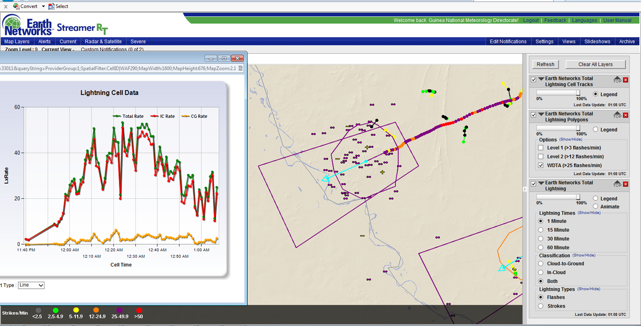Image resolution: width=641 pixels, height=326 pixels.
Task: Click the Clear All Layers button
Action: (595, 64)
